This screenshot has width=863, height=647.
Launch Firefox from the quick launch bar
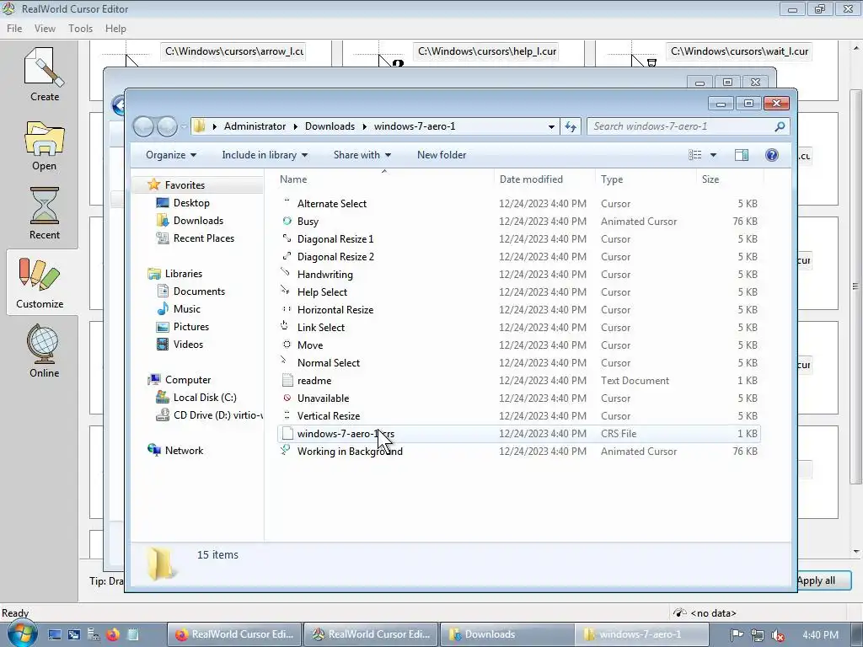[x=113, y=634]
